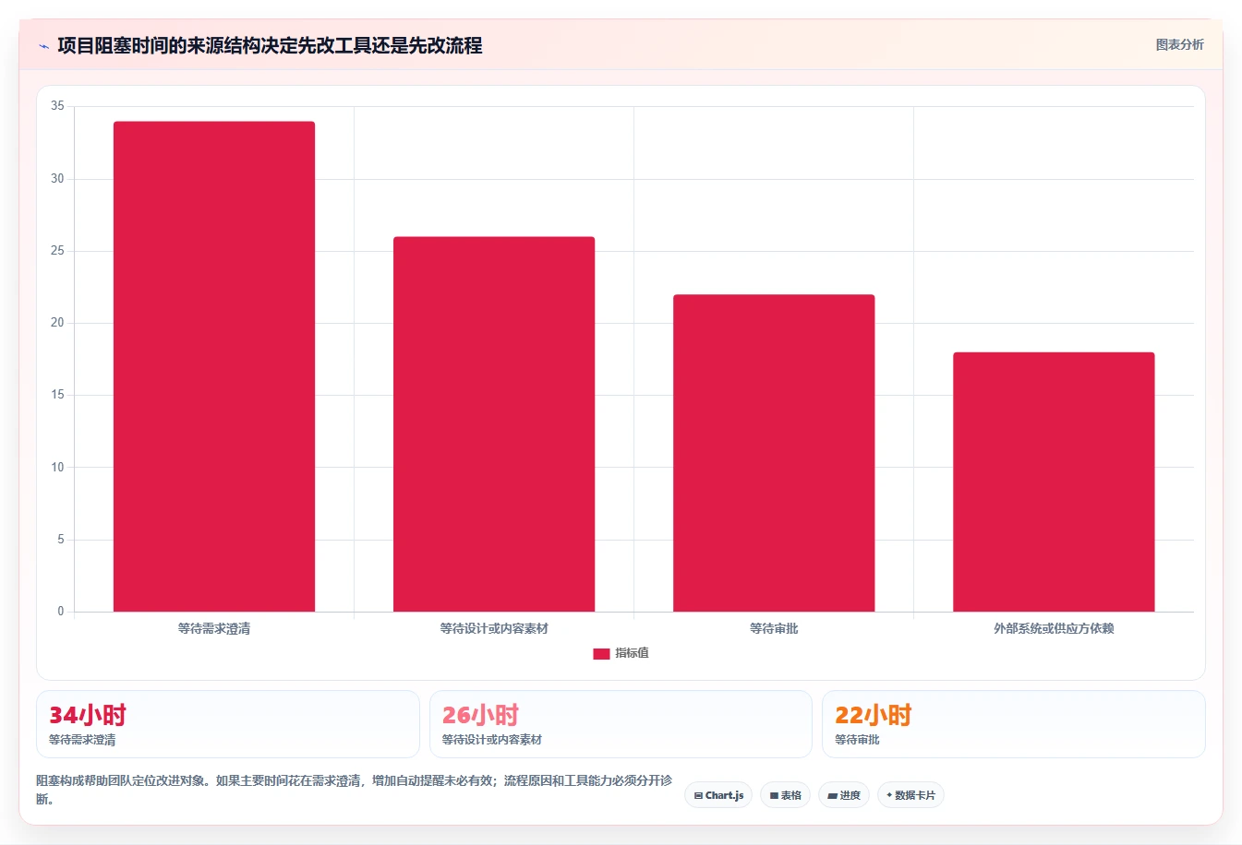The width and height of the screenshot is (1242, 845).
Task: Click the icon inside the Chart.js chip
Action: [698, 795]
